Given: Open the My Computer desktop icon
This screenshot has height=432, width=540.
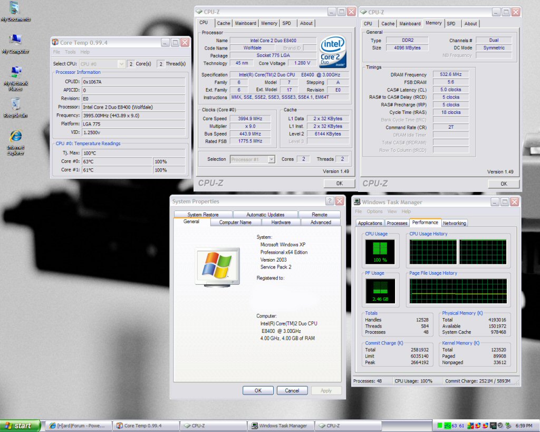Looking at the screenshot, I should pyautogui.click(x=15, y=44).
